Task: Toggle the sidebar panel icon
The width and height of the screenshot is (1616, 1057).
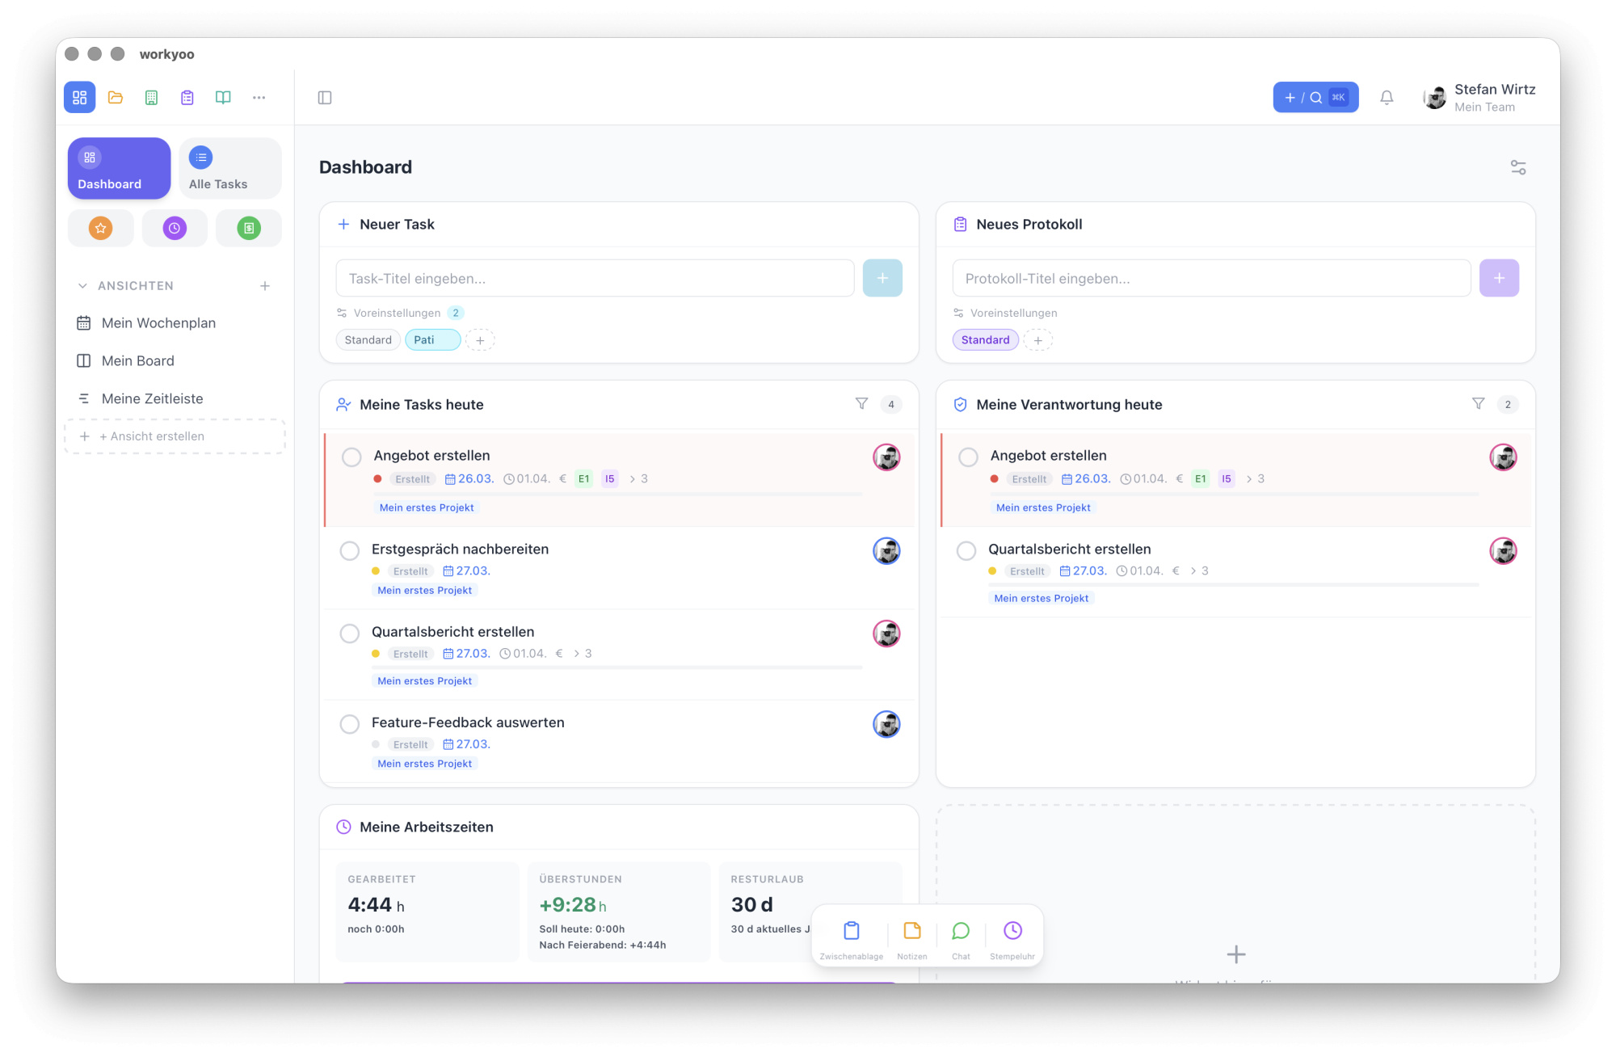Action: 325,98
